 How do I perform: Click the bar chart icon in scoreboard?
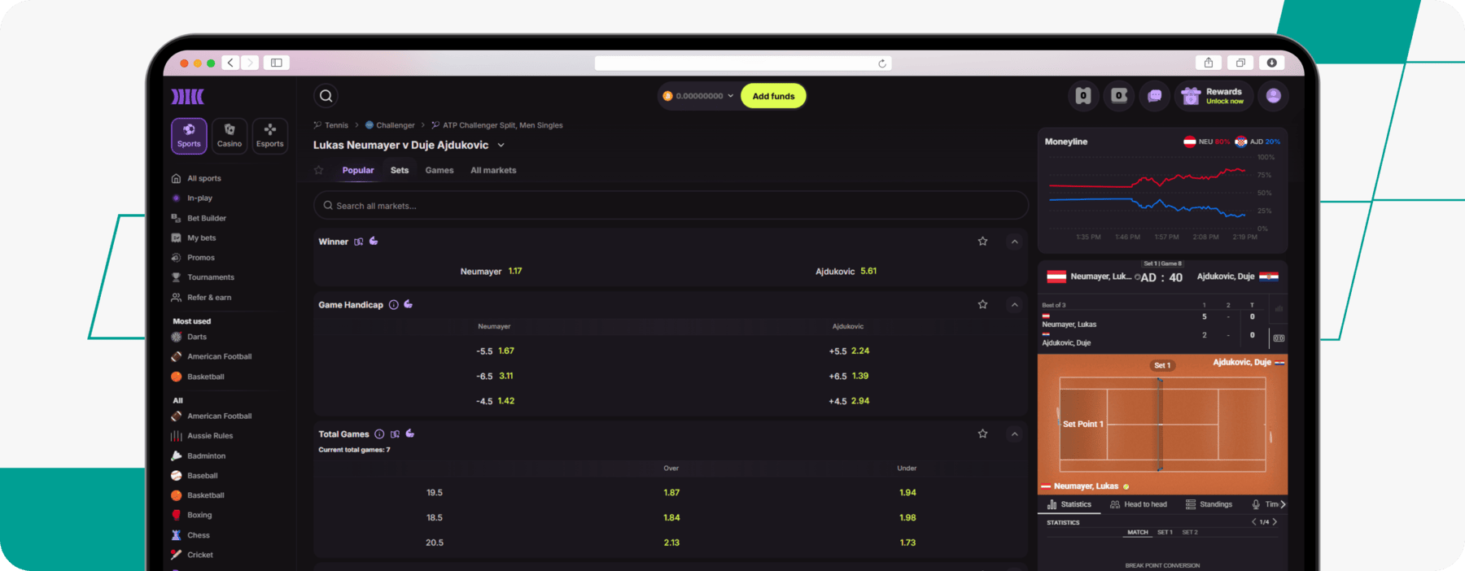point(1279,309)
